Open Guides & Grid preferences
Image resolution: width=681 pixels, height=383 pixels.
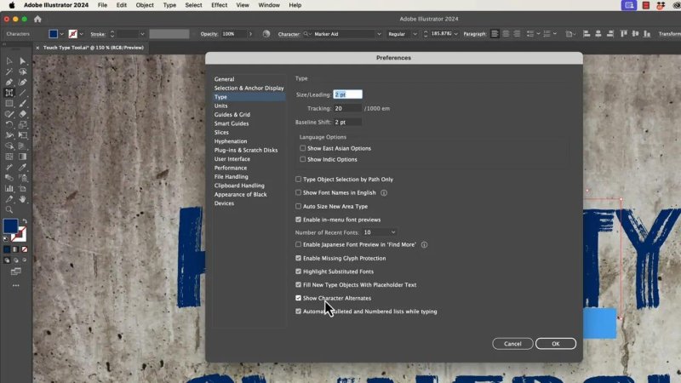[x=232, y=115]
